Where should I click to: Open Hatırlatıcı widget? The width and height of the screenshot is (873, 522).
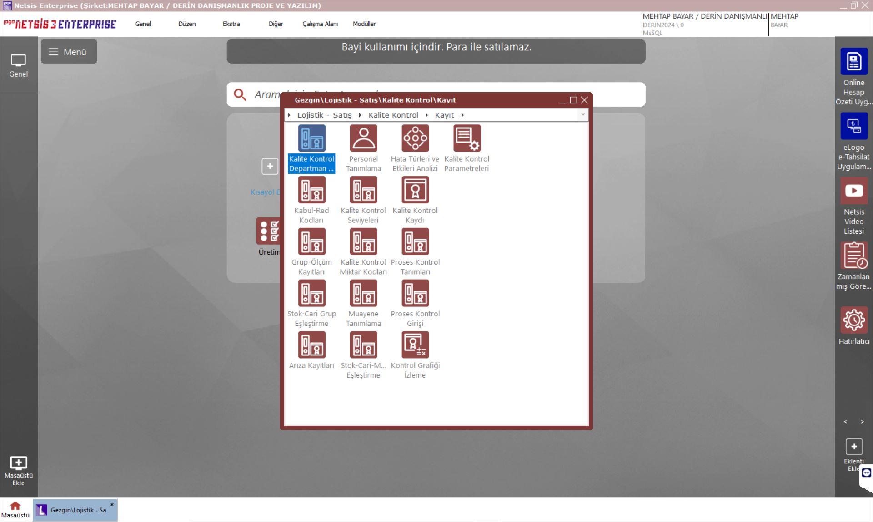pos(854,320)
